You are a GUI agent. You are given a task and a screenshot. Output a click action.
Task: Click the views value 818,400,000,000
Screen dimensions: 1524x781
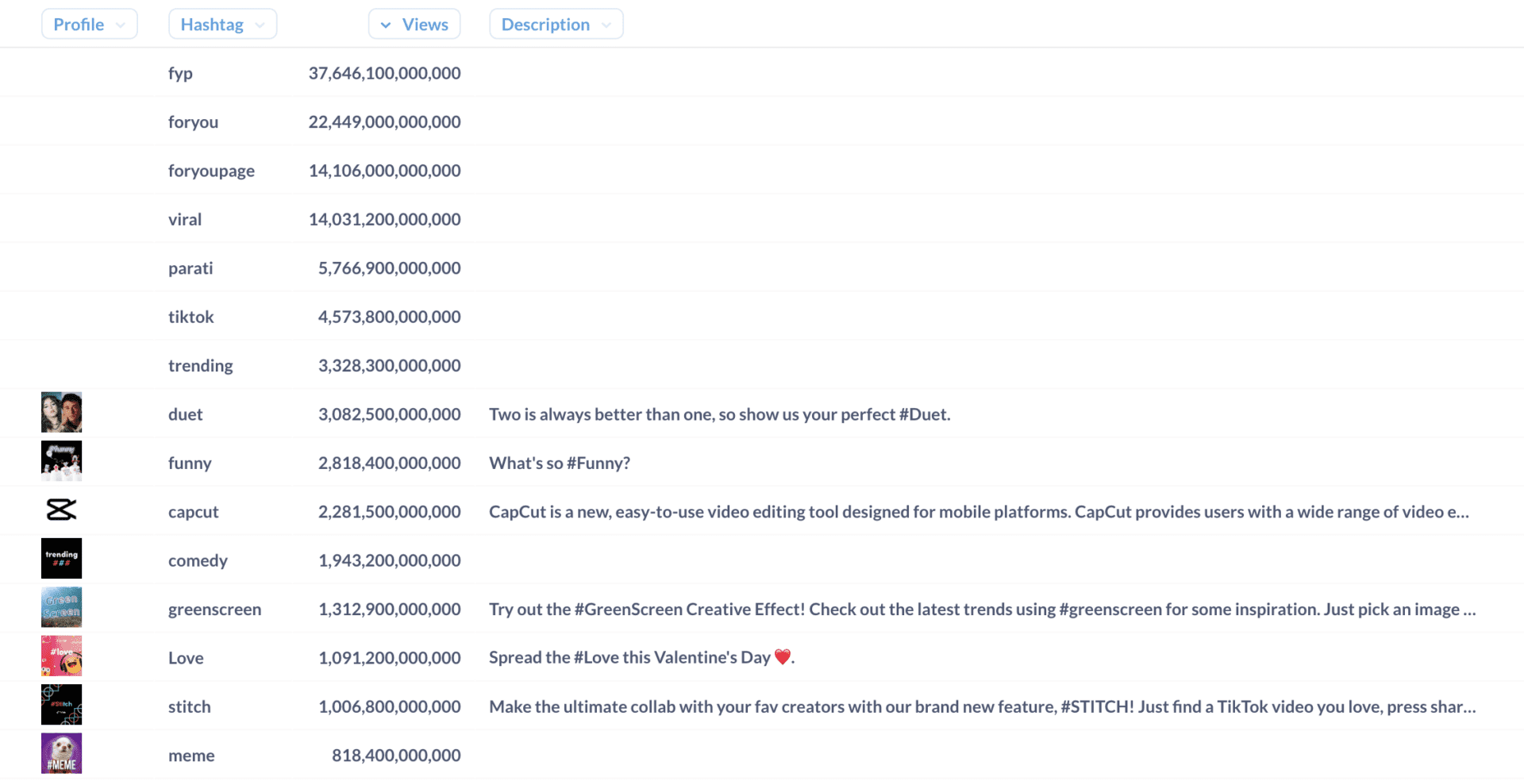pyautogui.click(x=396, y=756)
